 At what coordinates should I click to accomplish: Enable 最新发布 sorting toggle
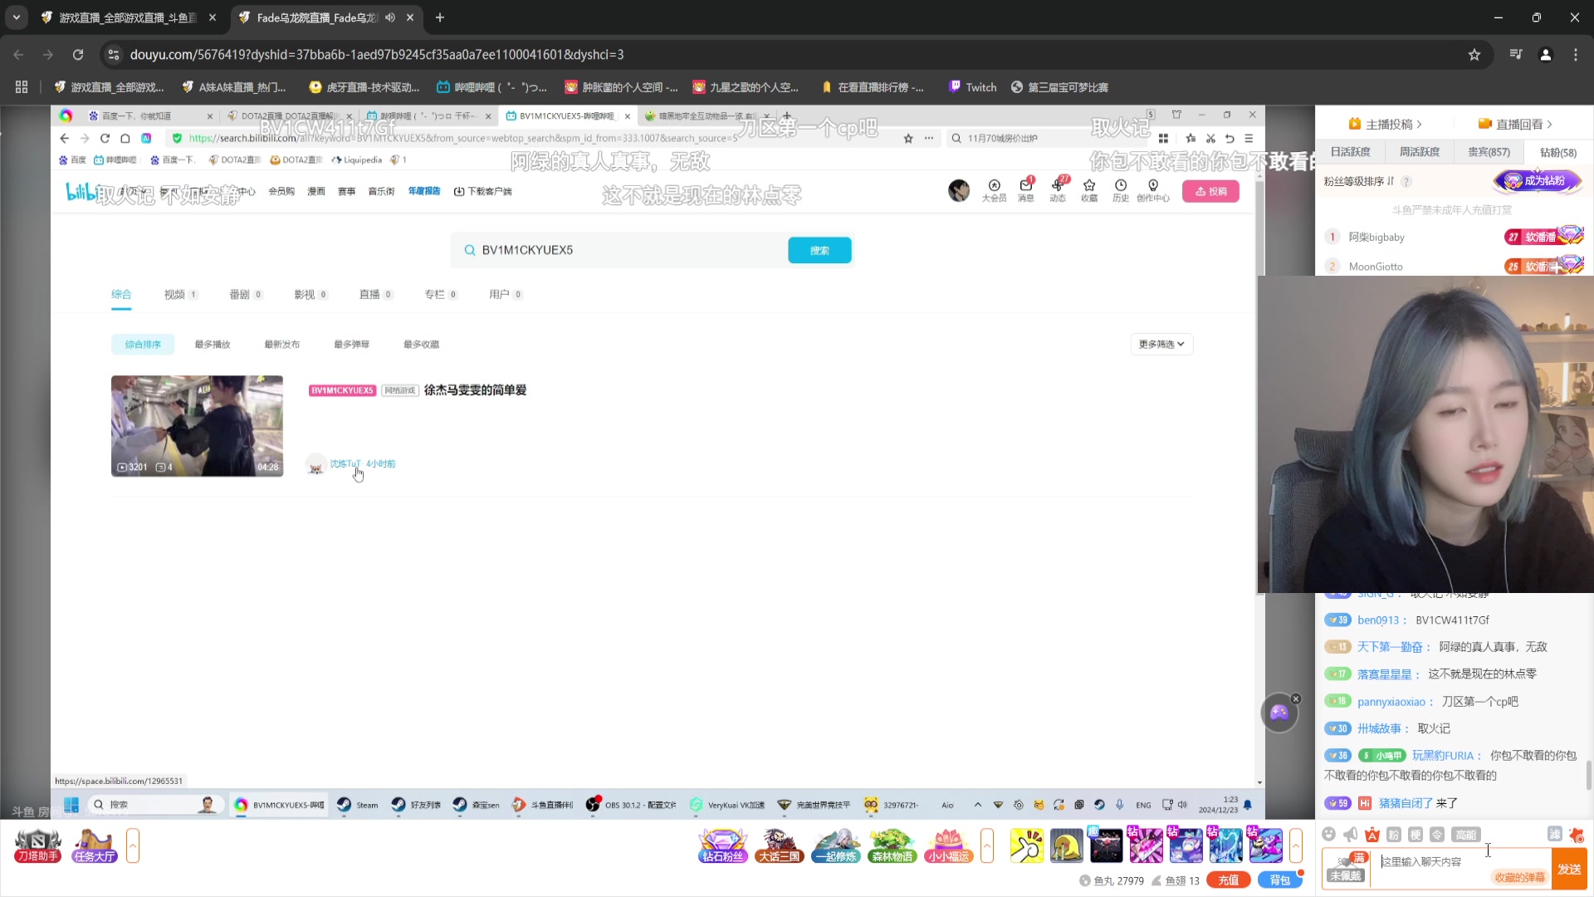[281, 344]
